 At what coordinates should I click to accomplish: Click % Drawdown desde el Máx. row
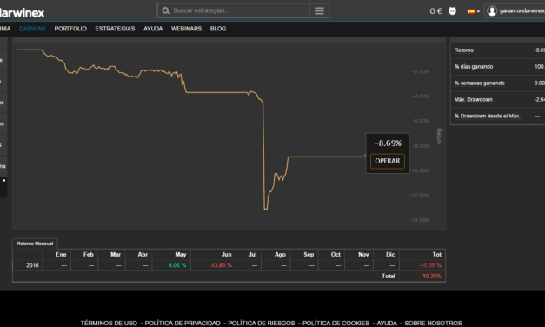click(498, 116)
